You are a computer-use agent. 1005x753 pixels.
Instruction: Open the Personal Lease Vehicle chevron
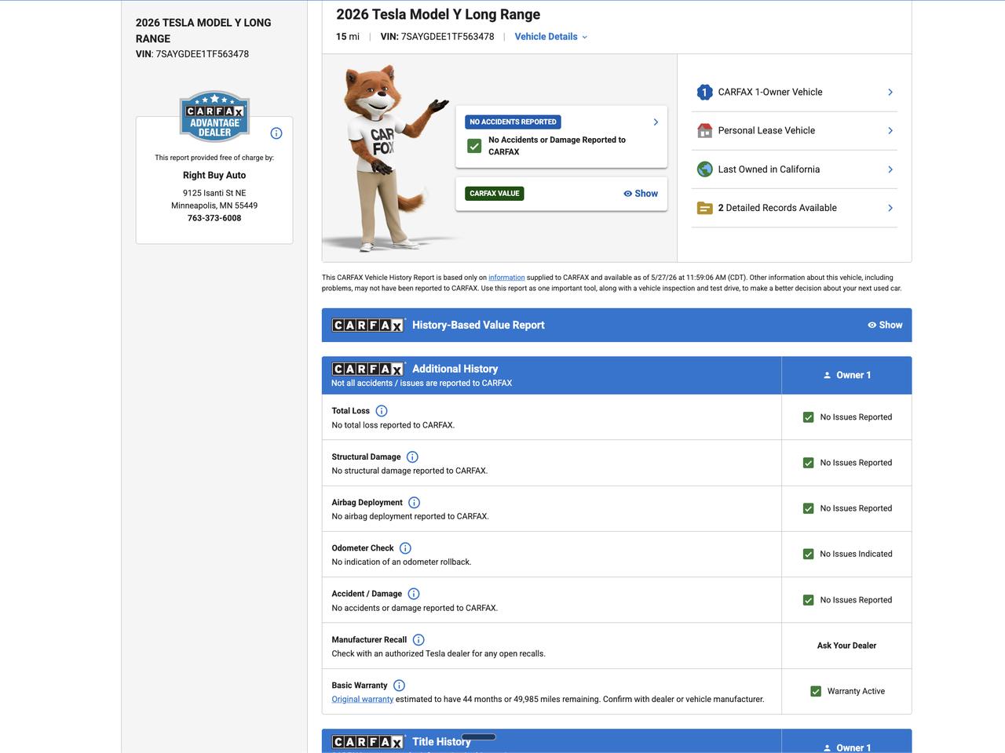pos(890,130)
